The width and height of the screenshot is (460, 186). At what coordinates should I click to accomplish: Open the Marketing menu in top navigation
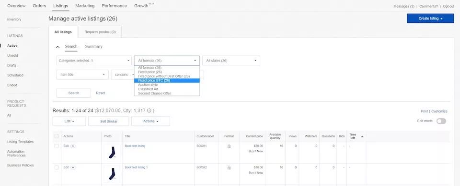pyautogui.click(x=85, y=6)
